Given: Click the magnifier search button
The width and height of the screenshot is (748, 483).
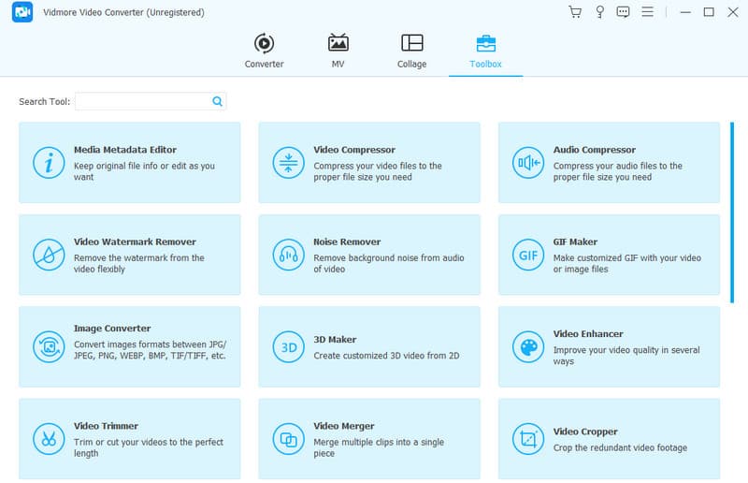Looking at the screenshot, I should pos(217,101).
